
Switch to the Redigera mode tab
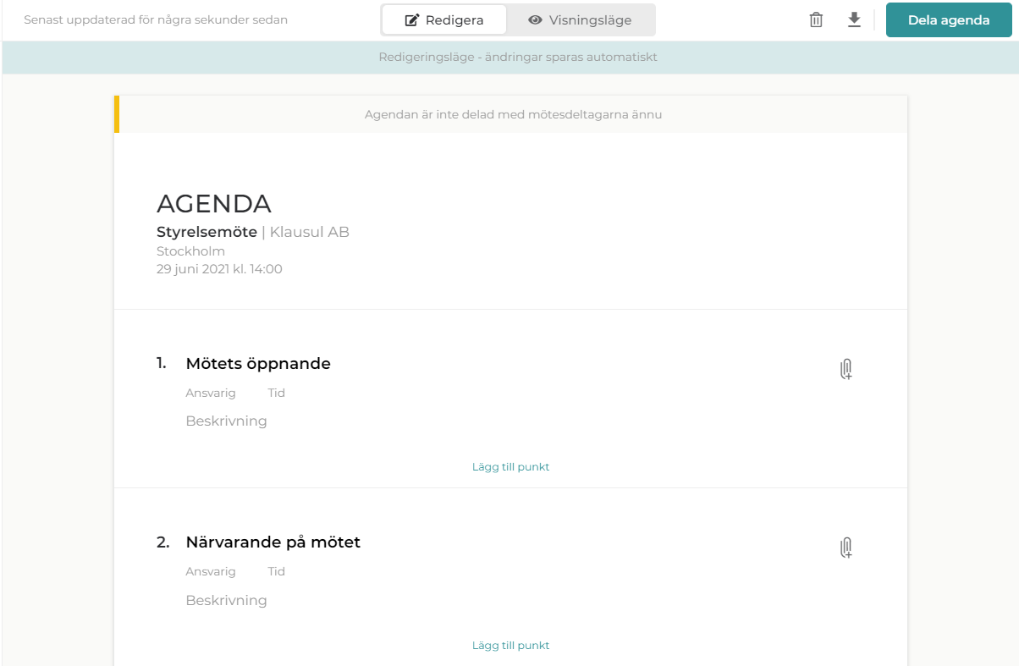[x=444, y=20]
